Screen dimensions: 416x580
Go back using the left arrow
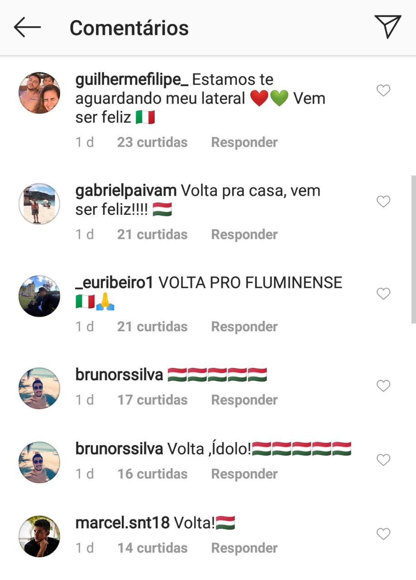[x=27, y=28]
